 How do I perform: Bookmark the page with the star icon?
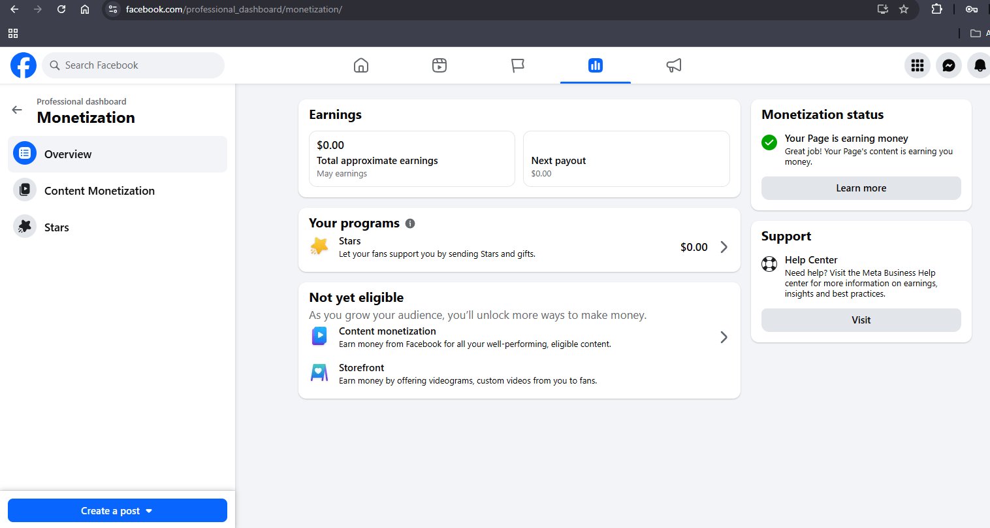click(x=904, y=9)
